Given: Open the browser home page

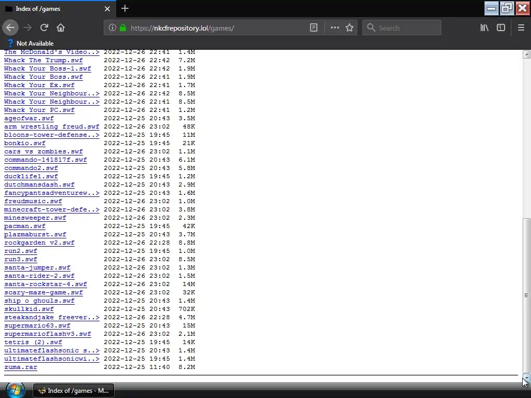Looking at the screenshot, I should (x=61, y=28).
